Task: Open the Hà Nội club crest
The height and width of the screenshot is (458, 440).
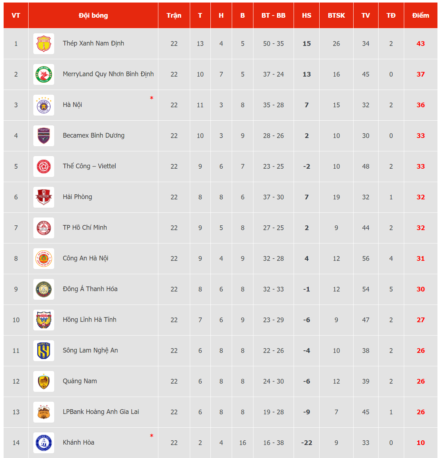Action: 44,105
